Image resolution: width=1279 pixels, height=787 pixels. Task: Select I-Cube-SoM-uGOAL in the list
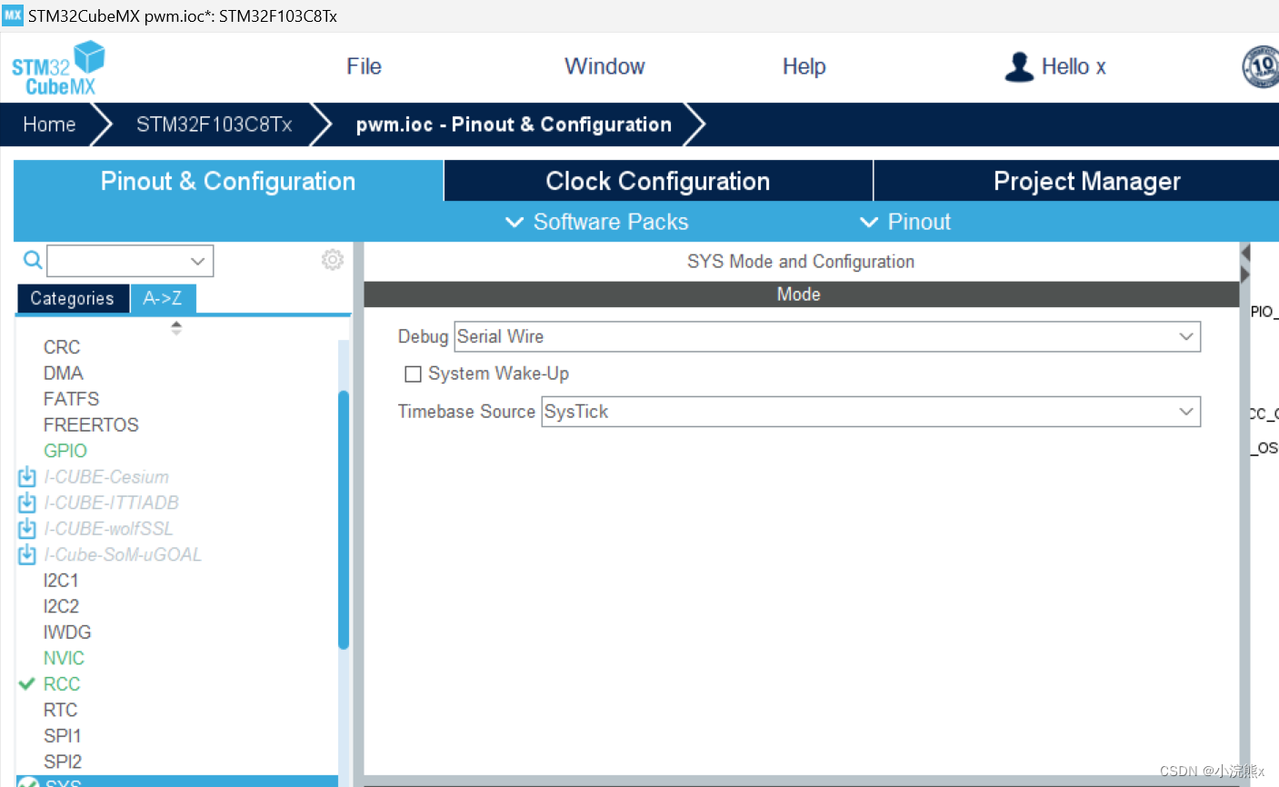click(x=123, y=554)
